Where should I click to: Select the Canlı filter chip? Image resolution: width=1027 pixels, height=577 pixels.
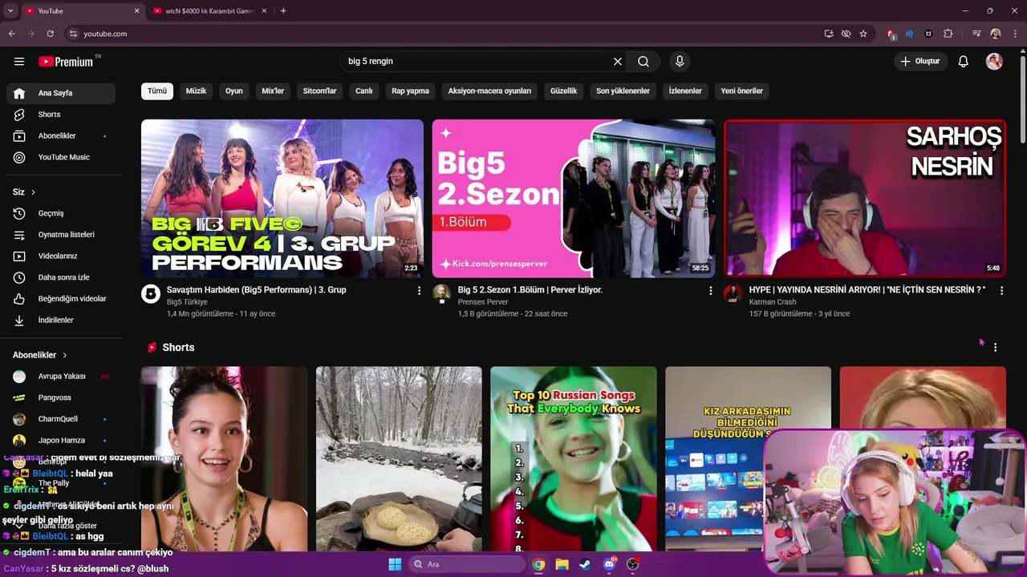click(x=364, y=91)
